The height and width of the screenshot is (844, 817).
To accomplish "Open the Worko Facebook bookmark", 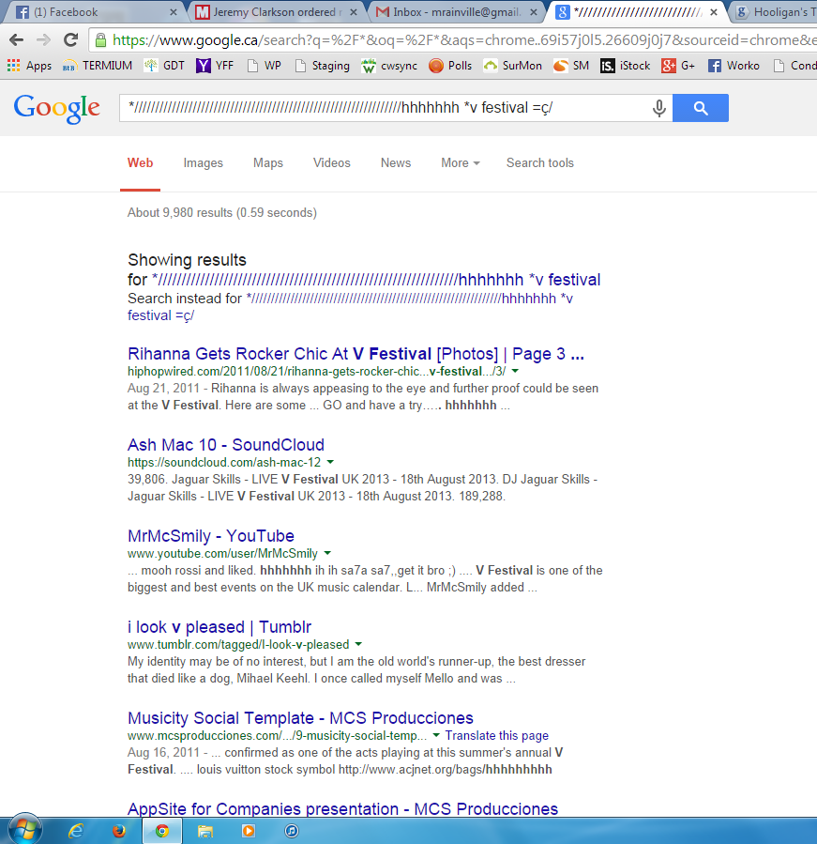I will click(734, 66).
